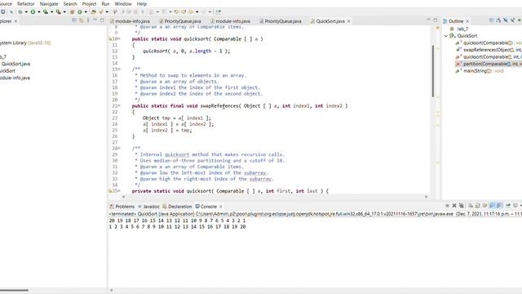Image resolution: width=522 pixels, height=294 pixels.
Task: Click the console output line starting with 20 19 18
Action: (178, 220)
